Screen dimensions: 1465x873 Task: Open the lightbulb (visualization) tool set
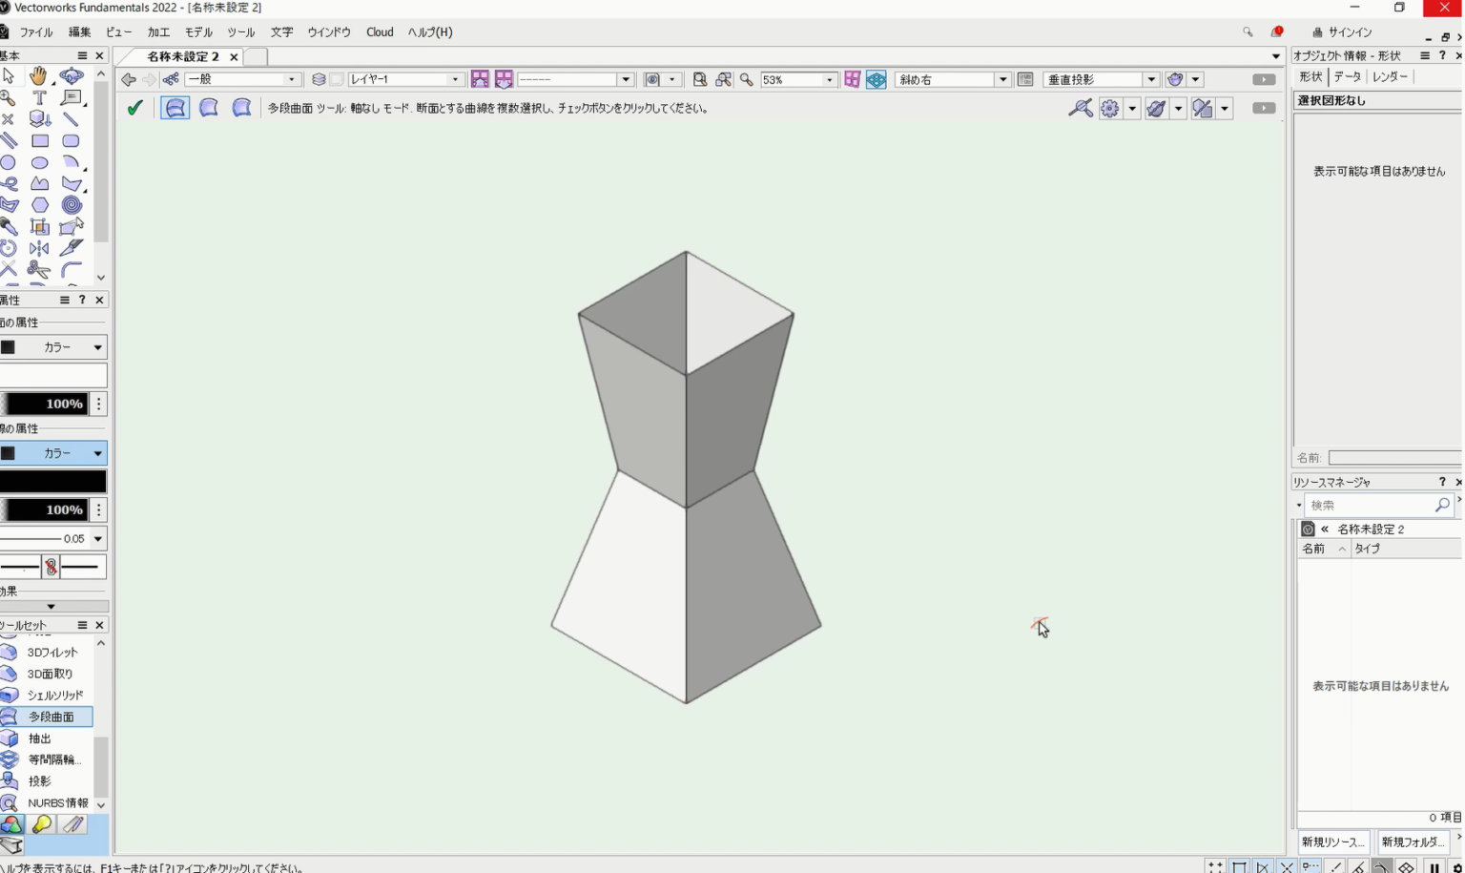click(x=42, y=825)
